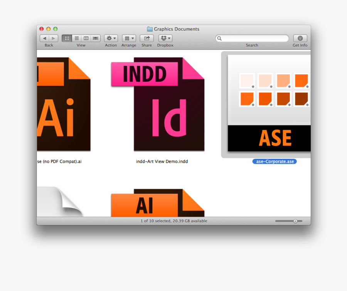Open the Dropbox toolbar menu

tap(165, 38)
